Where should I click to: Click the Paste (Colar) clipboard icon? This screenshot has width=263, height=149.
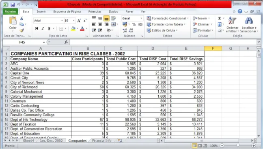13,21
